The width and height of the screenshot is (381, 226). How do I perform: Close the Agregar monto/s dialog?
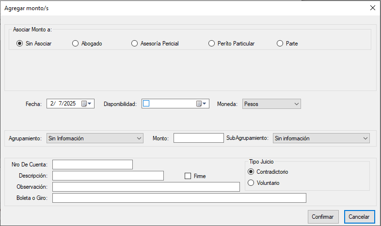click(x=372, y=8)
